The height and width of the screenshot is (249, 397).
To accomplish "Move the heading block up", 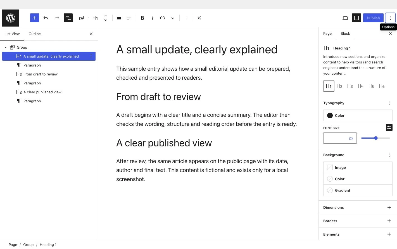I will click(x=106, y=16).
